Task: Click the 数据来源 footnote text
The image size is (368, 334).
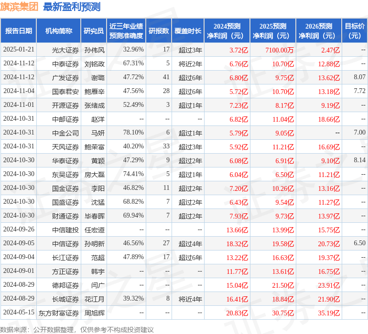Action: (77, 330)
